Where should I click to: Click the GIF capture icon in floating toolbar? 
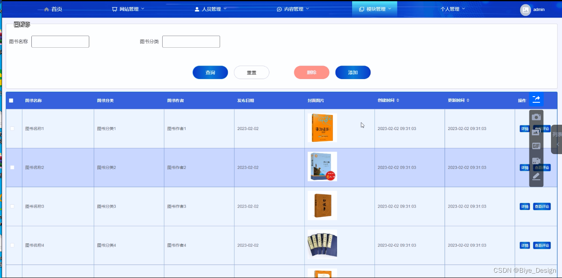point(536,146)
